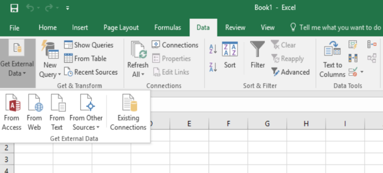Select column G header
Screen dimensions: 383x173
tap(267, 124)
